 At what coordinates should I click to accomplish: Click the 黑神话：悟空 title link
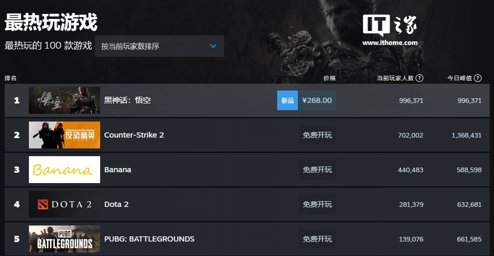(128, 100)
